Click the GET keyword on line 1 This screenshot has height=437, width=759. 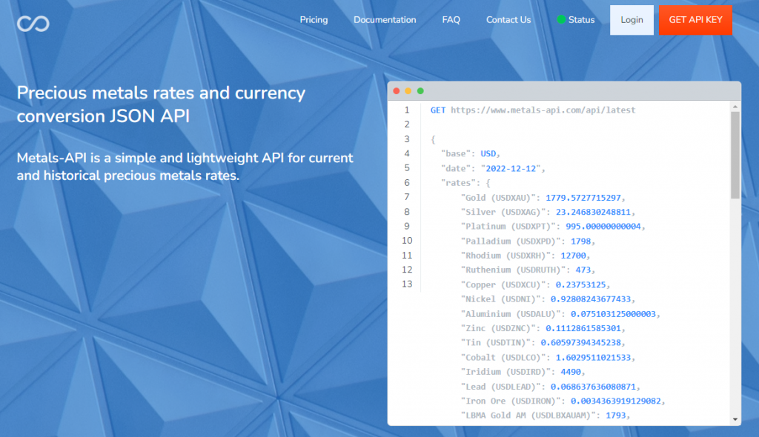[x=438, y=110]
